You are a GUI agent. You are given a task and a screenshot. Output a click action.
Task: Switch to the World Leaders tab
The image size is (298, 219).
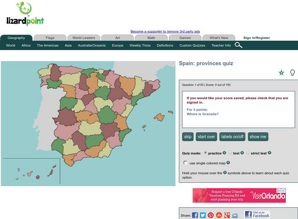click(x=83, y=38)
